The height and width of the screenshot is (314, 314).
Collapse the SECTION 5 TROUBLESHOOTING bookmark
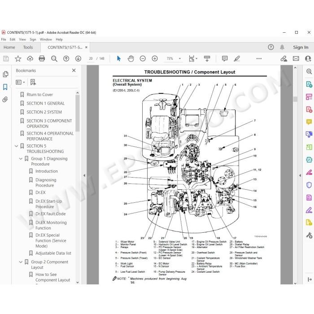[17, 146]
